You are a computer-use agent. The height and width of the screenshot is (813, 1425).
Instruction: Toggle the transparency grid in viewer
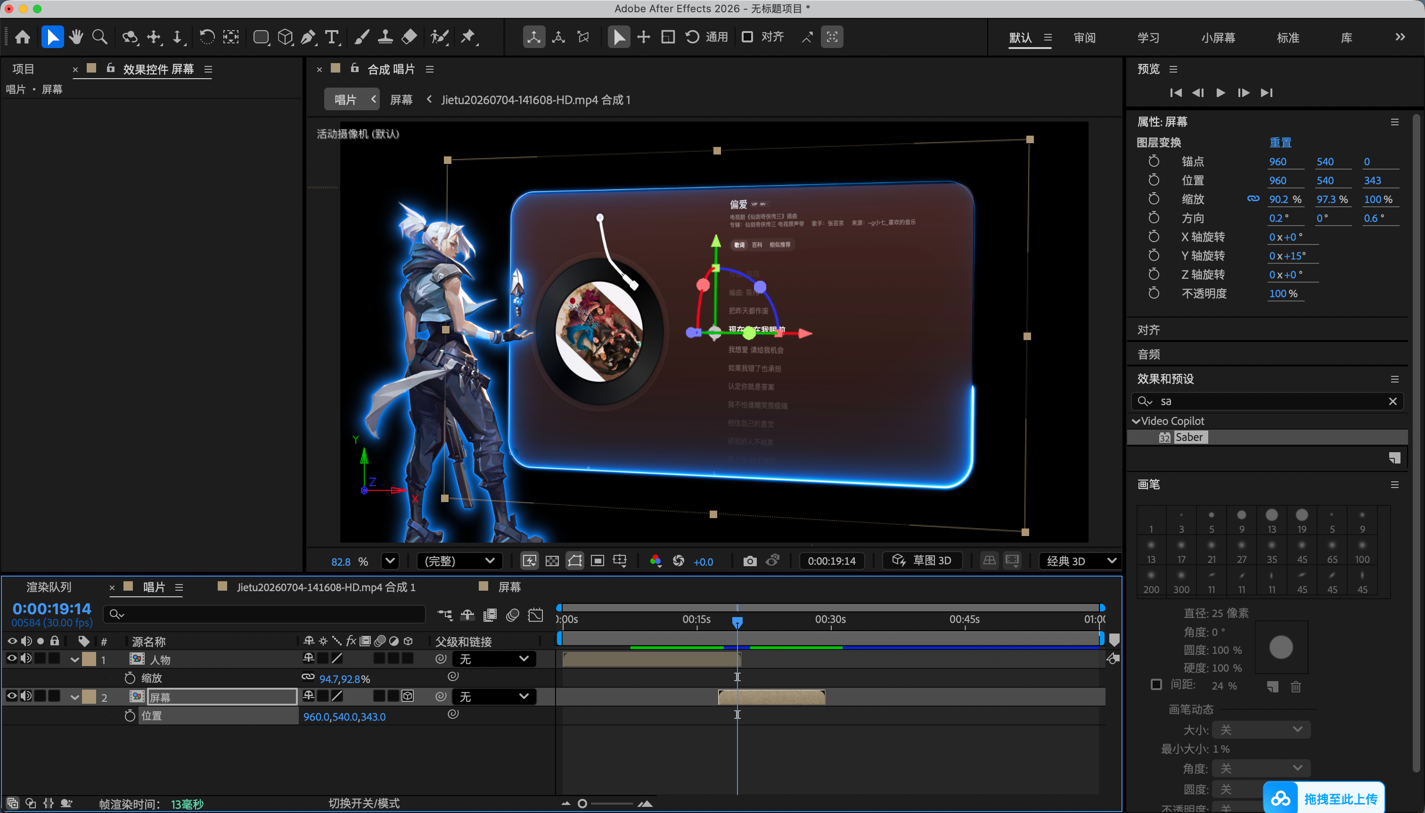[552, 561]
